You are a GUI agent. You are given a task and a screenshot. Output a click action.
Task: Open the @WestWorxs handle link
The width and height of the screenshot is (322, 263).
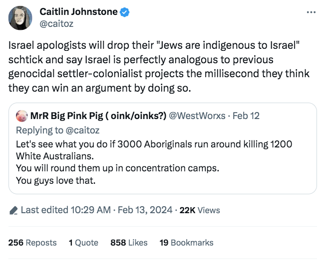point(199,116)
